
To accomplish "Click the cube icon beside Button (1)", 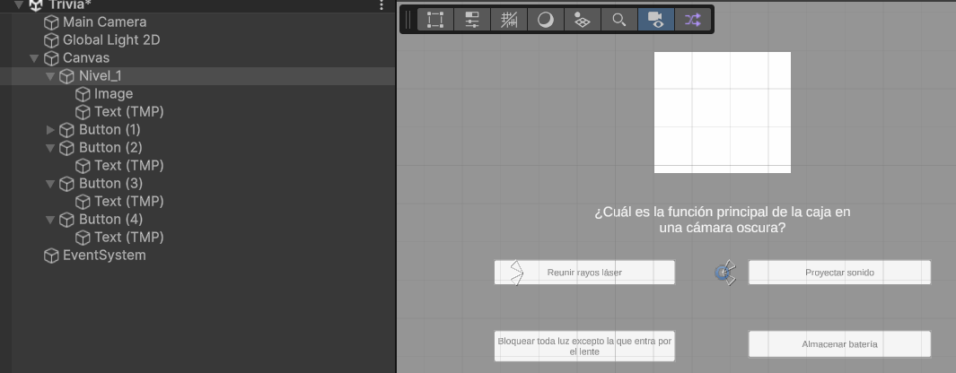I will (66, 130).
